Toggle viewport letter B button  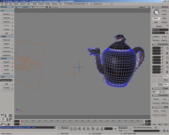(16, 7)
